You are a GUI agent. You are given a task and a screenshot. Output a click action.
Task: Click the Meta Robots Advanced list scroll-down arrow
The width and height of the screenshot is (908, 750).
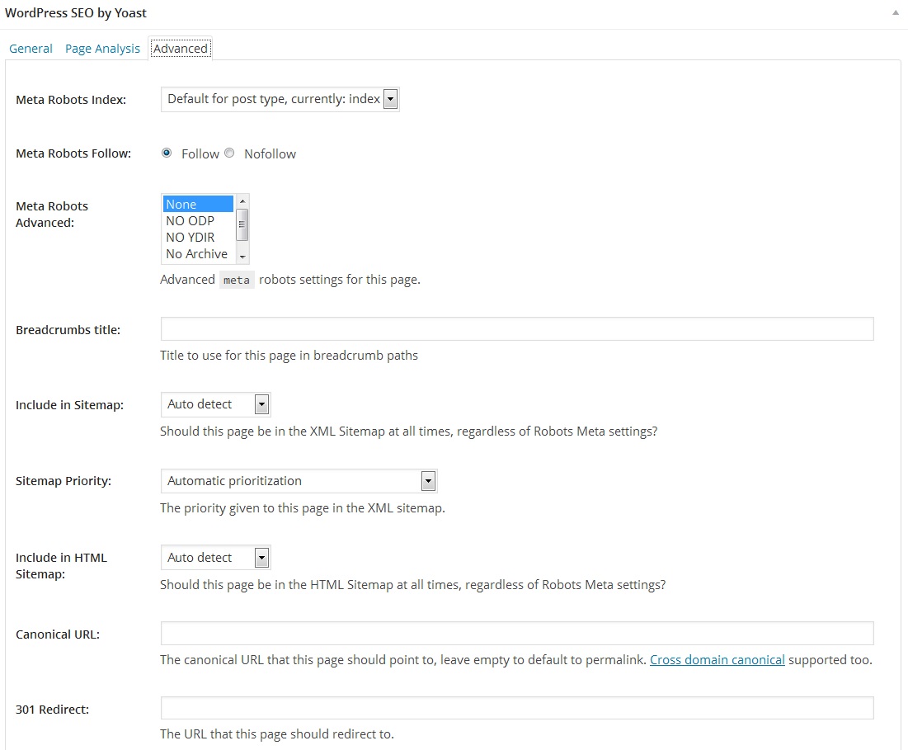click(242, 257)
